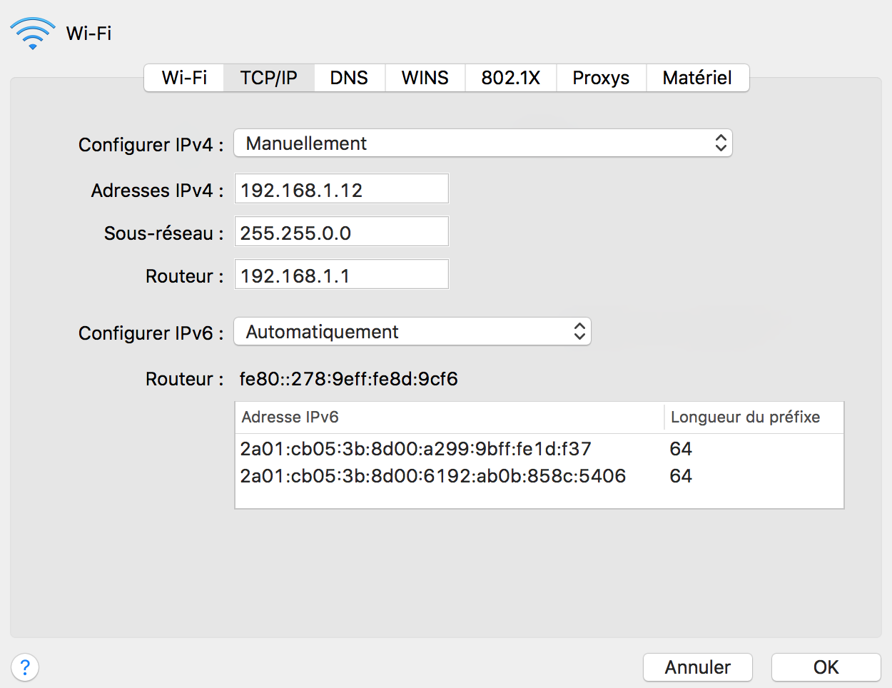Screen dimensions: 892x688
Task: Click the Adresses IPv4 label
Action: coord(157,191)
